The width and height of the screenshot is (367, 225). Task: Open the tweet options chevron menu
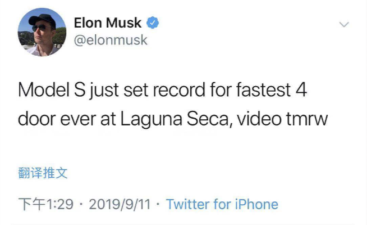tap(344, 24)
